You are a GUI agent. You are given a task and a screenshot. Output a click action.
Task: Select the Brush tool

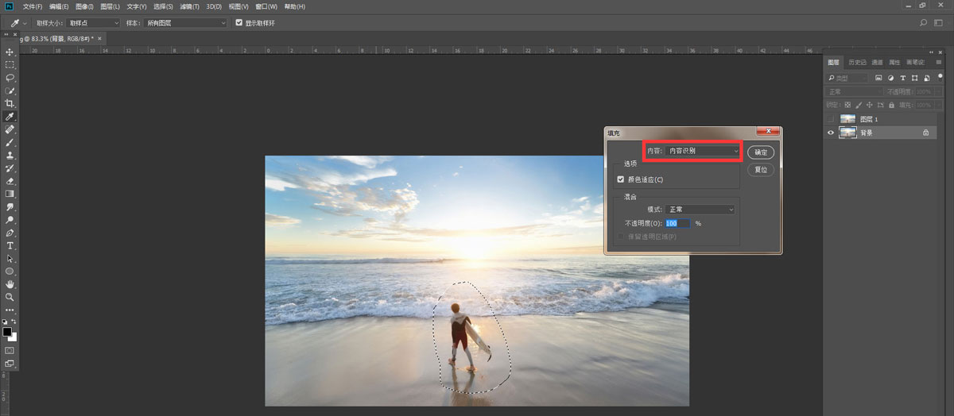tap(10, 142)
